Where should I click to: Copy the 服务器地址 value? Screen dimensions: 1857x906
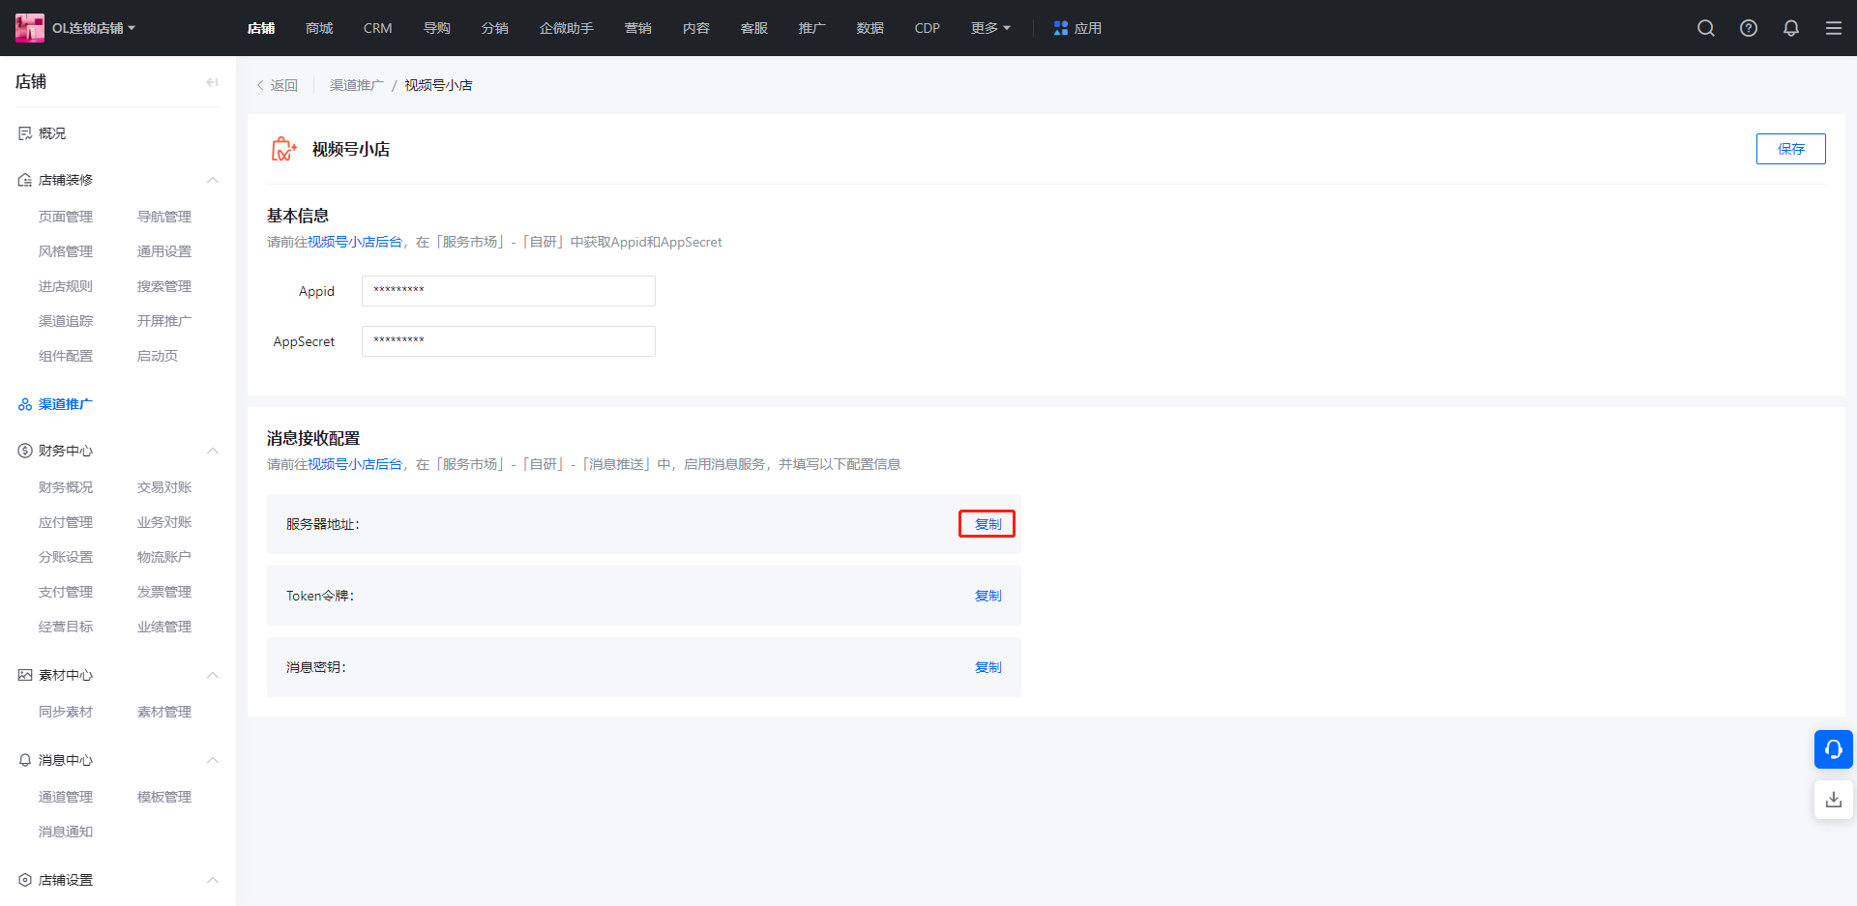tap(987, 524)
